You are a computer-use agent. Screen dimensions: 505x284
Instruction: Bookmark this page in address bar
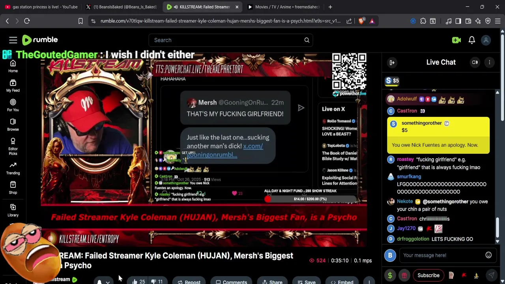point(80,21)
